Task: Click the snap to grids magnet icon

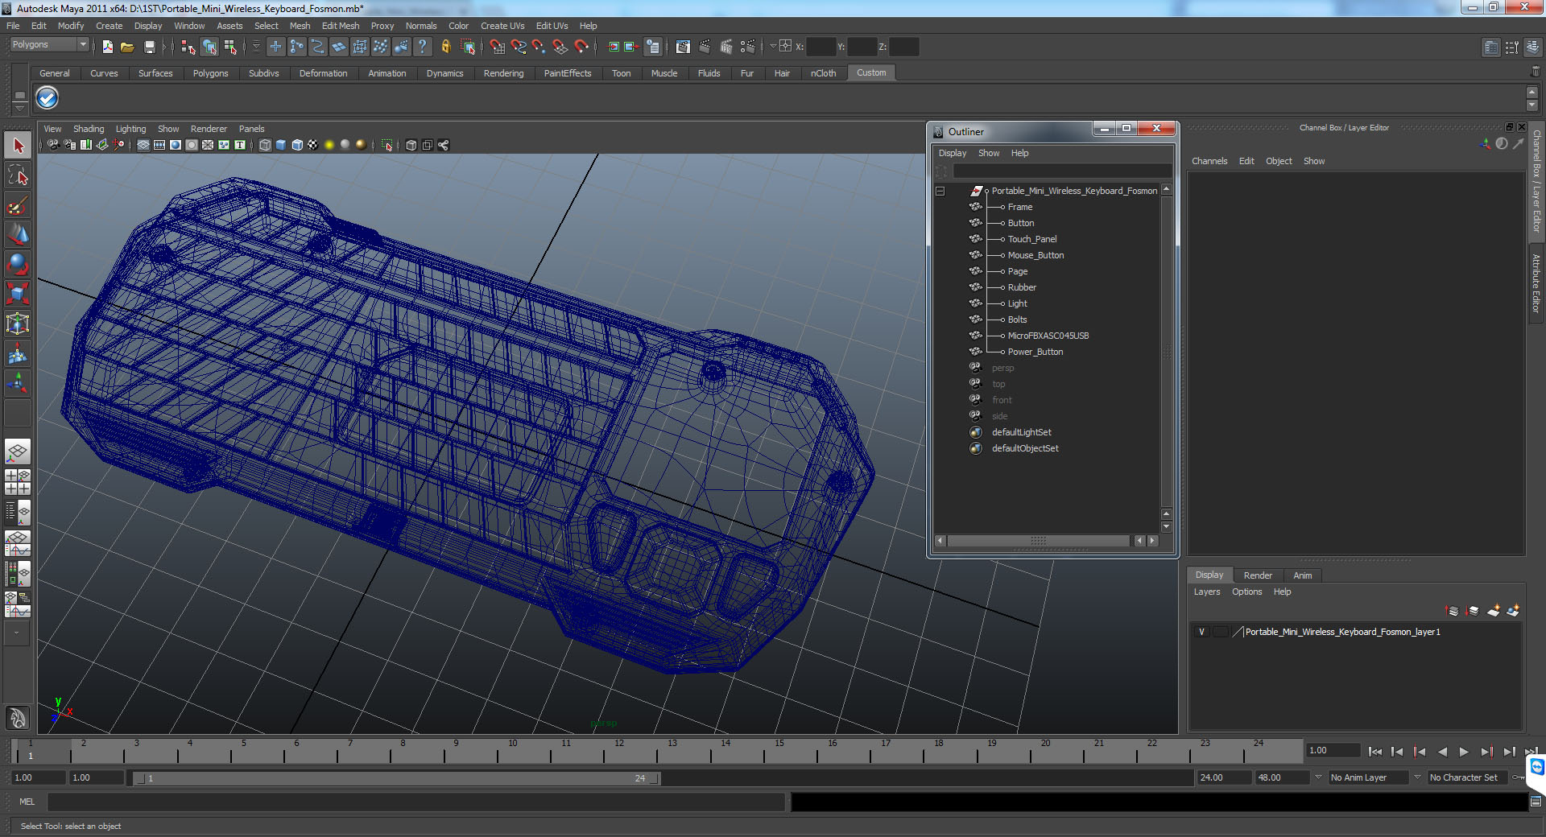Action: click(x=497, y=47)
